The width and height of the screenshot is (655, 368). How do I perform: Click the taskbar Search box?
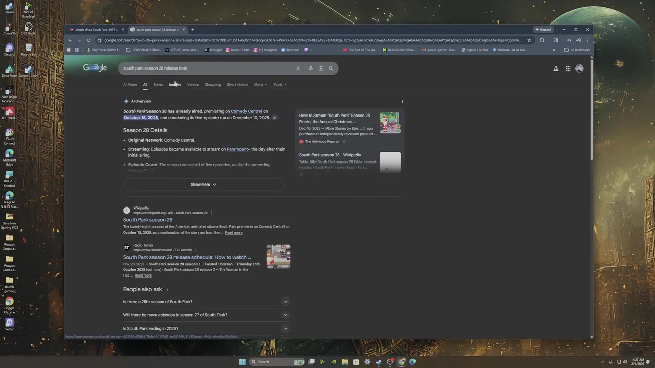[x=277, y=362]
